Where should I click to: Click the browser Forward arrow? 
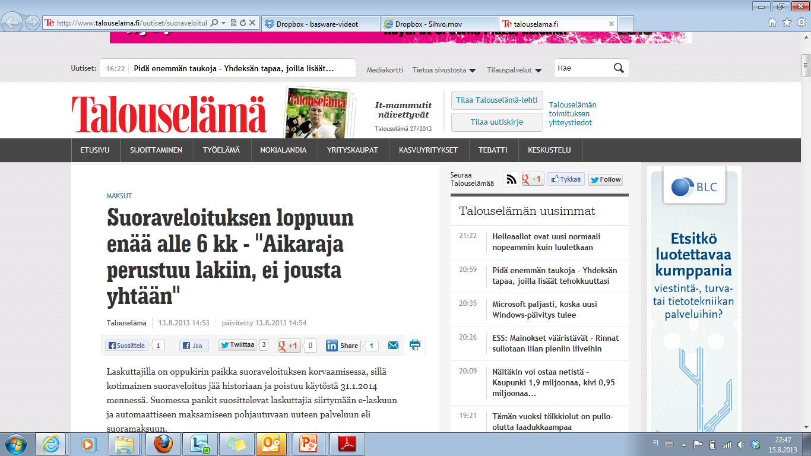32,23
